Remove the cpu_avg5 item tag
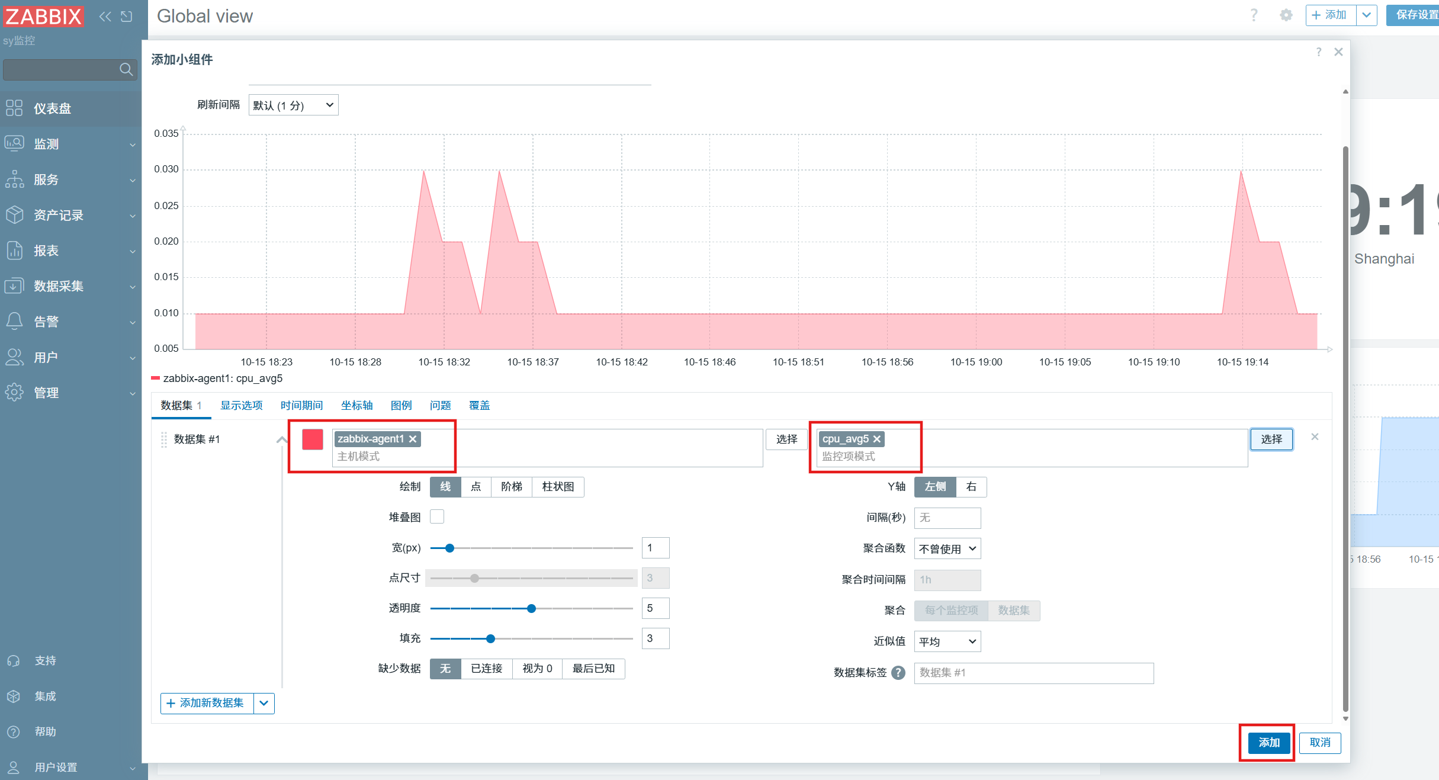1439x780 pixels. (x=877, y=439)
